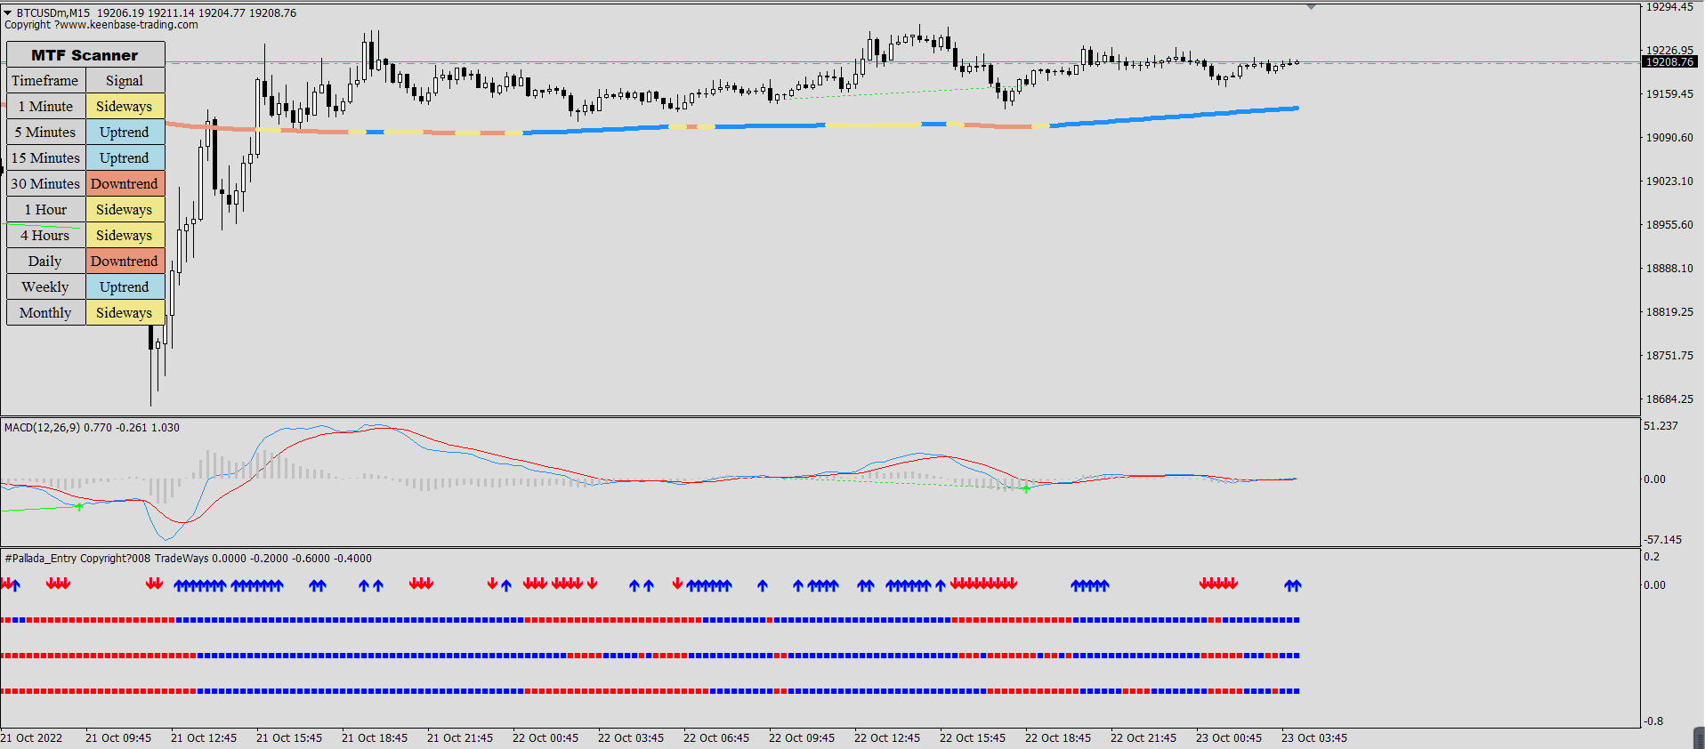Click the 21 Oct 12:45 time label

204,738
